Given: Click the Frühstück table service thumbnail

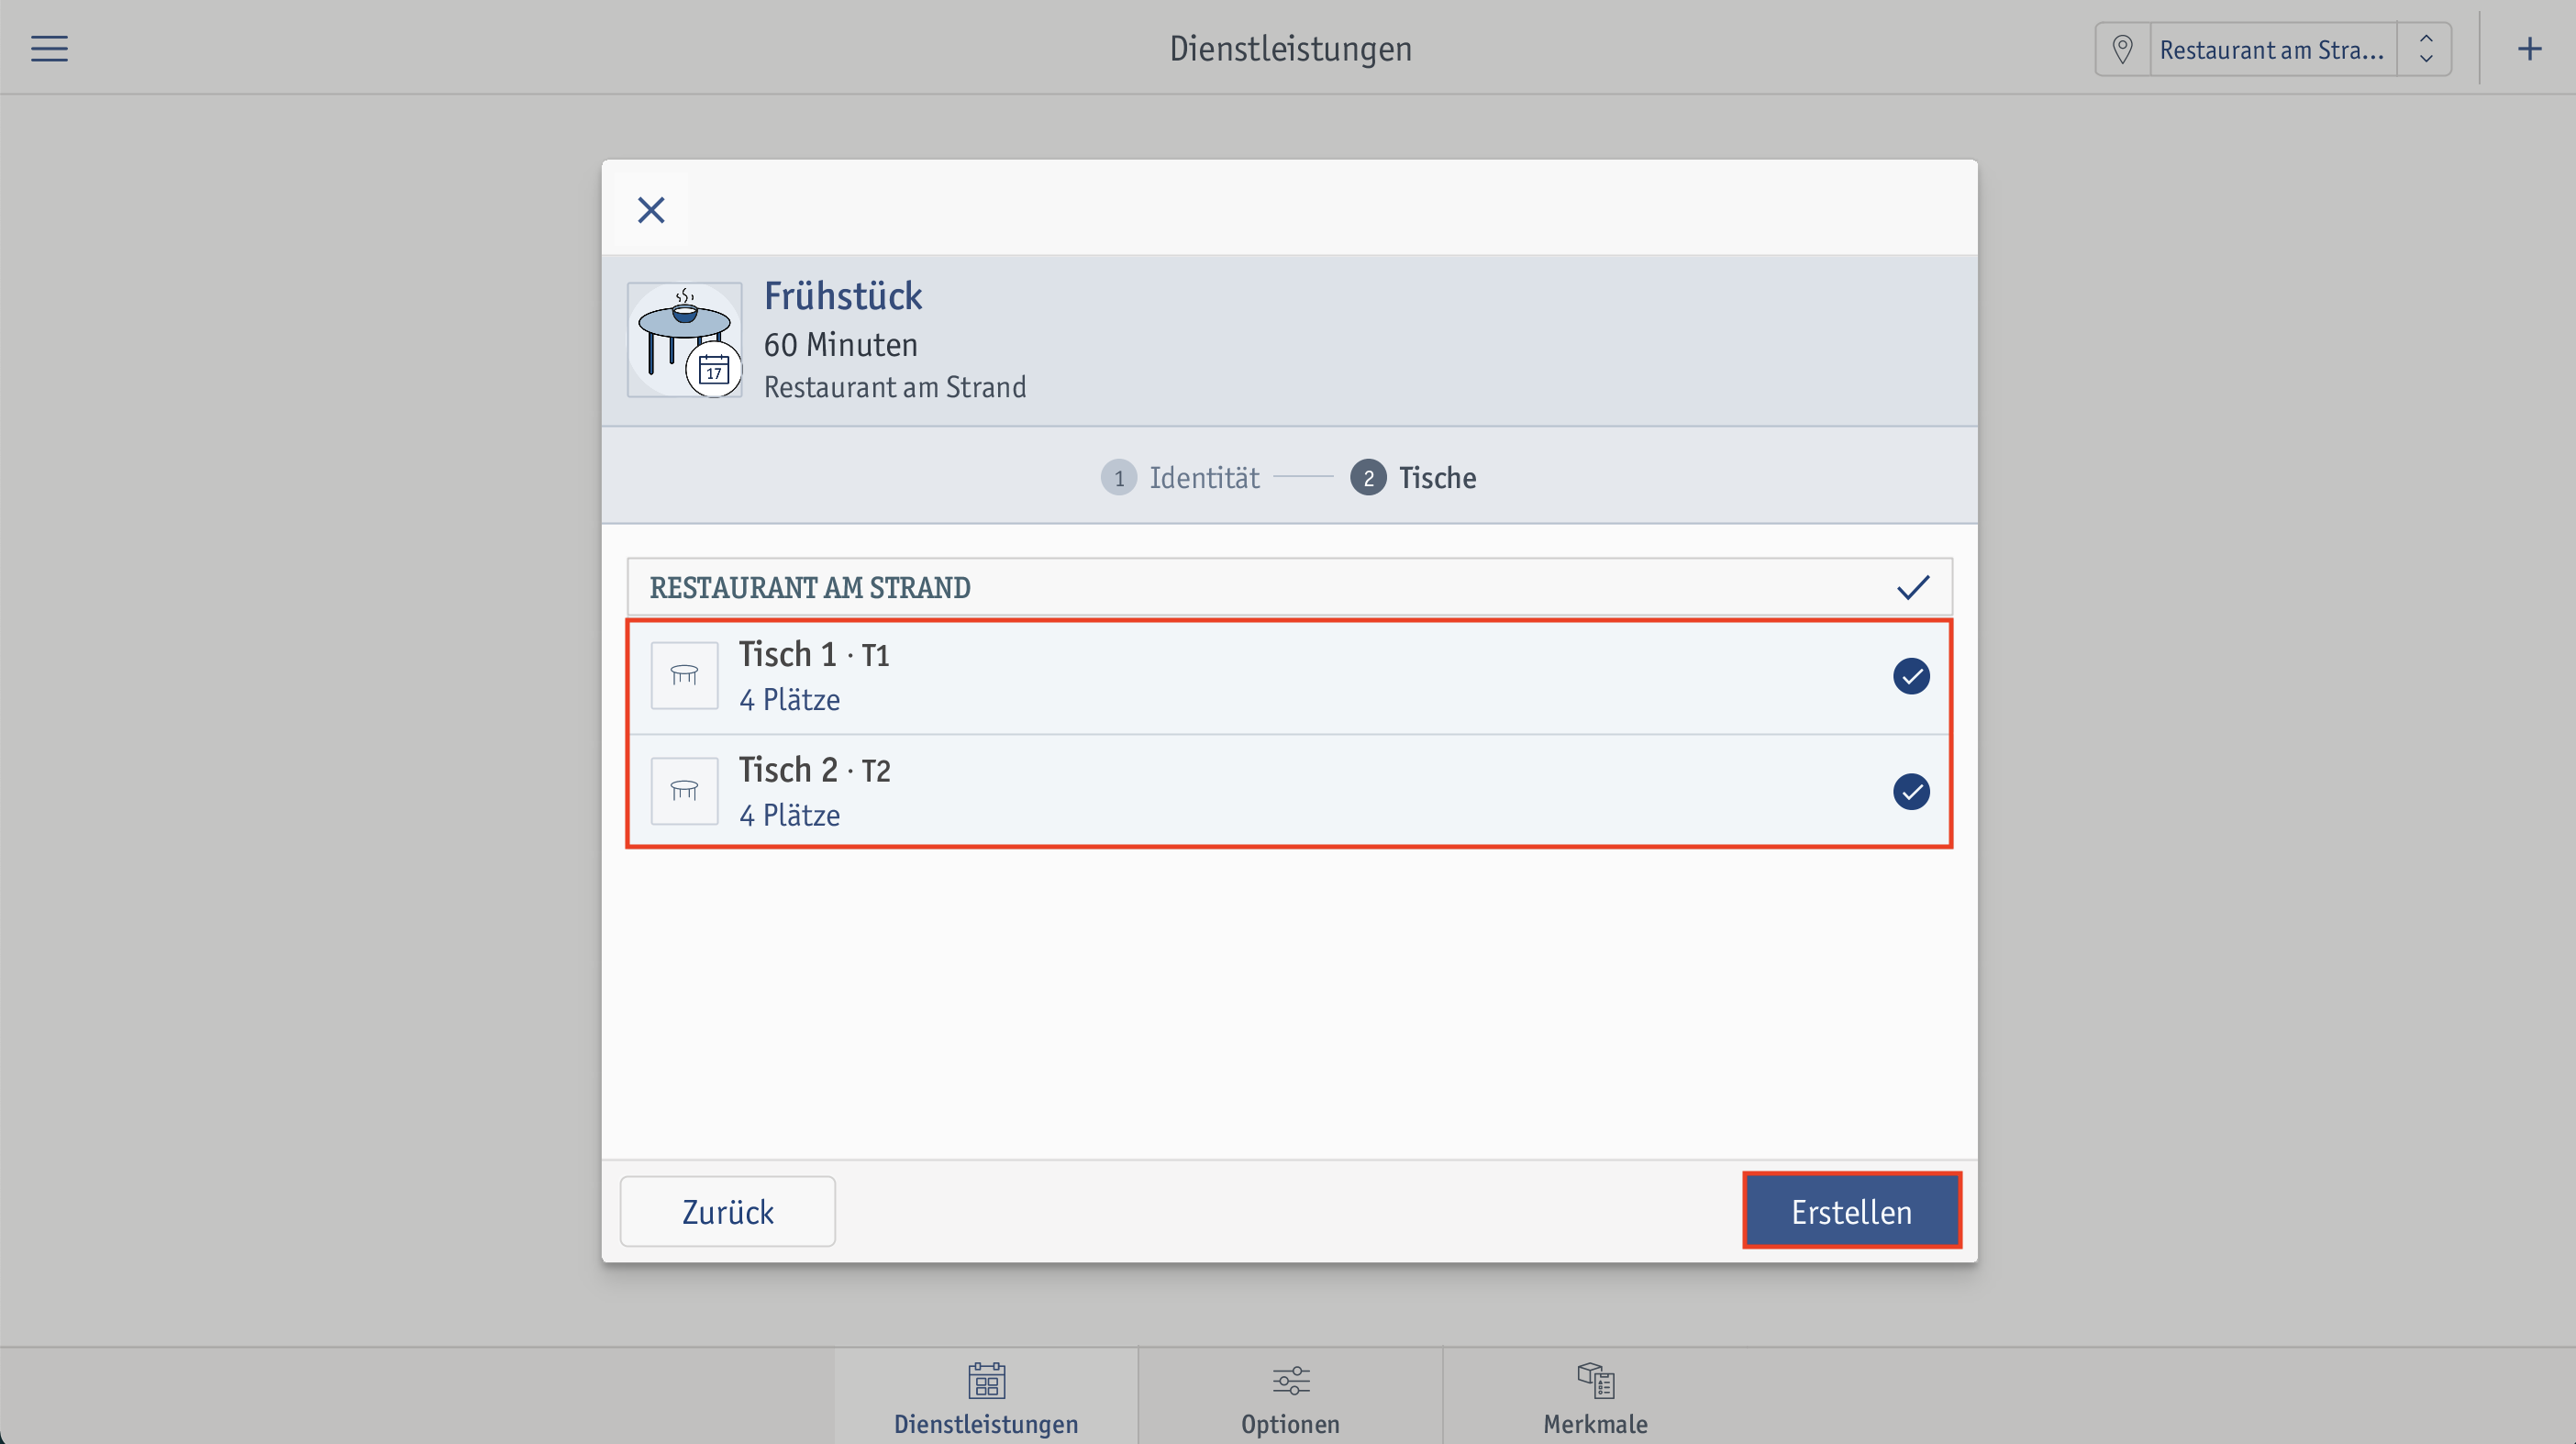Looking at the screenshot, I should 685,340.
